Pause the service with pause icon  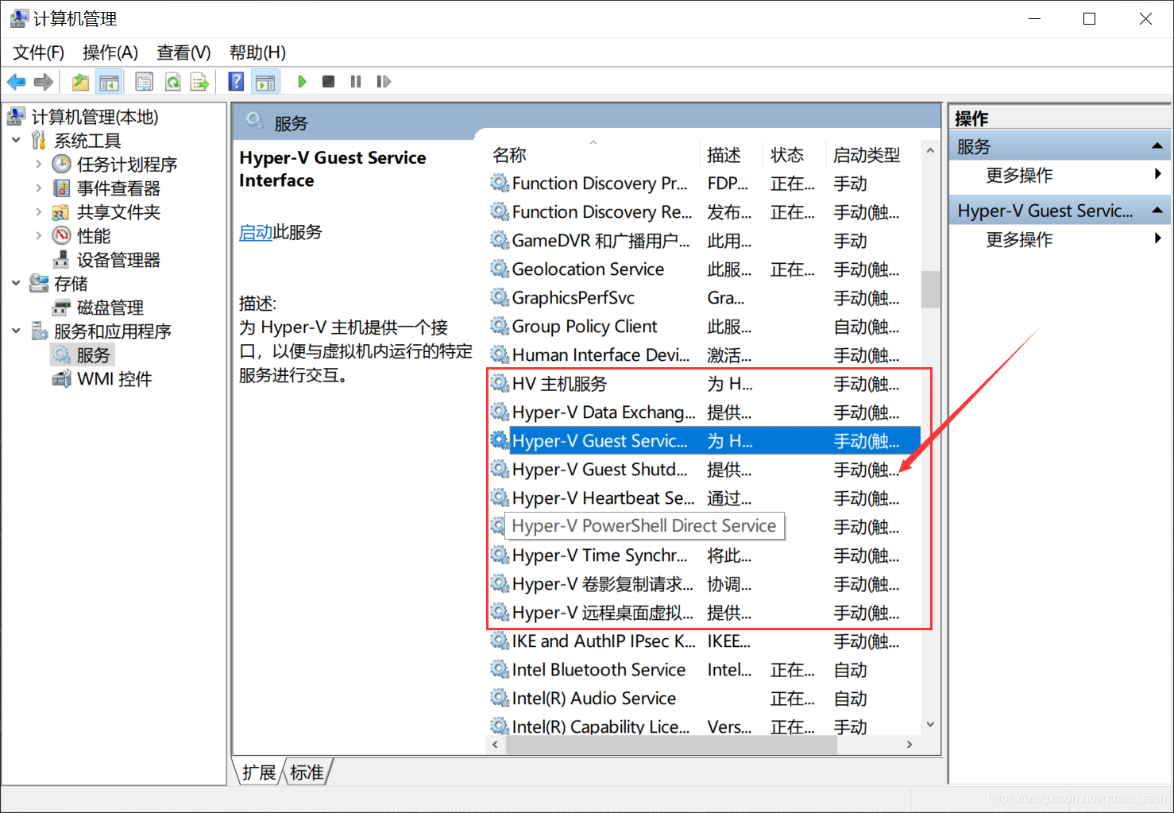click(356, 81)
